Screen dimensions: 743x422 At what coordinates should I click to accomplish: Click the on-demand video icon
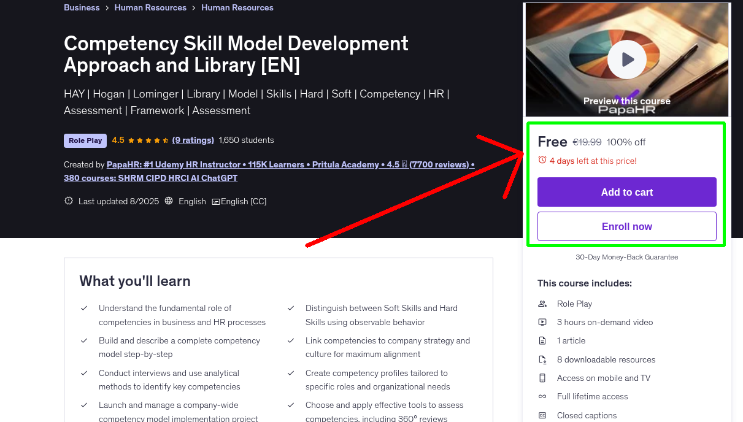pos(542,322)
